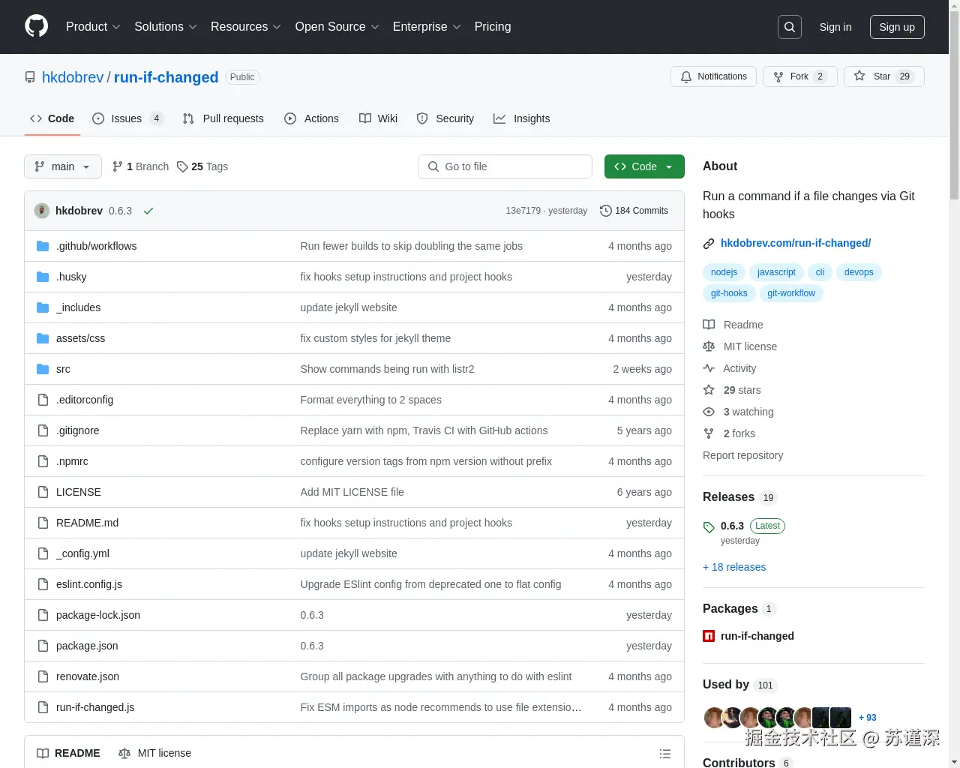The height and width of the screenshot is (768, 960).
Task: Expand the Product menu
Action: point(93,27)
